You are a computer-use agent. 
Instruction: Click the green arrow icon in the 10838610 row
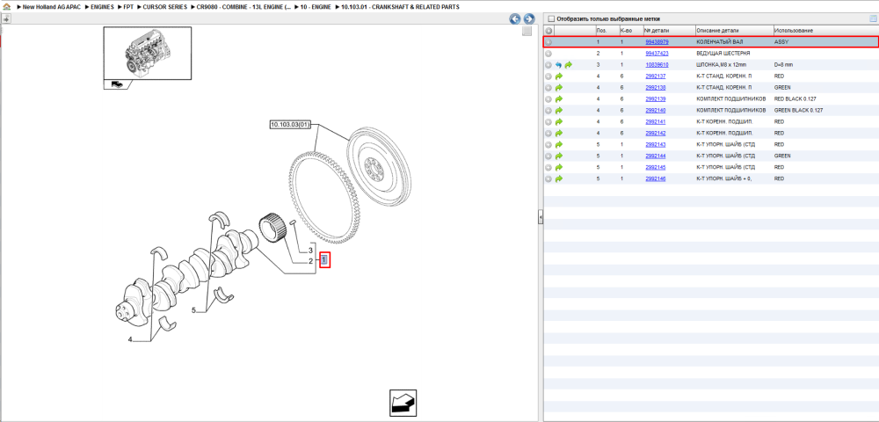tap(569, 65)
